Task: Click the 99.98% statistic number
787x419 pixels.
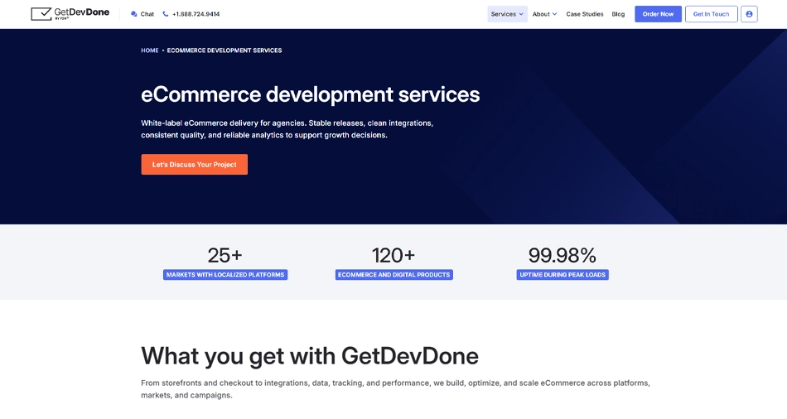Action: pyautogui.click(x=562, y=255)
